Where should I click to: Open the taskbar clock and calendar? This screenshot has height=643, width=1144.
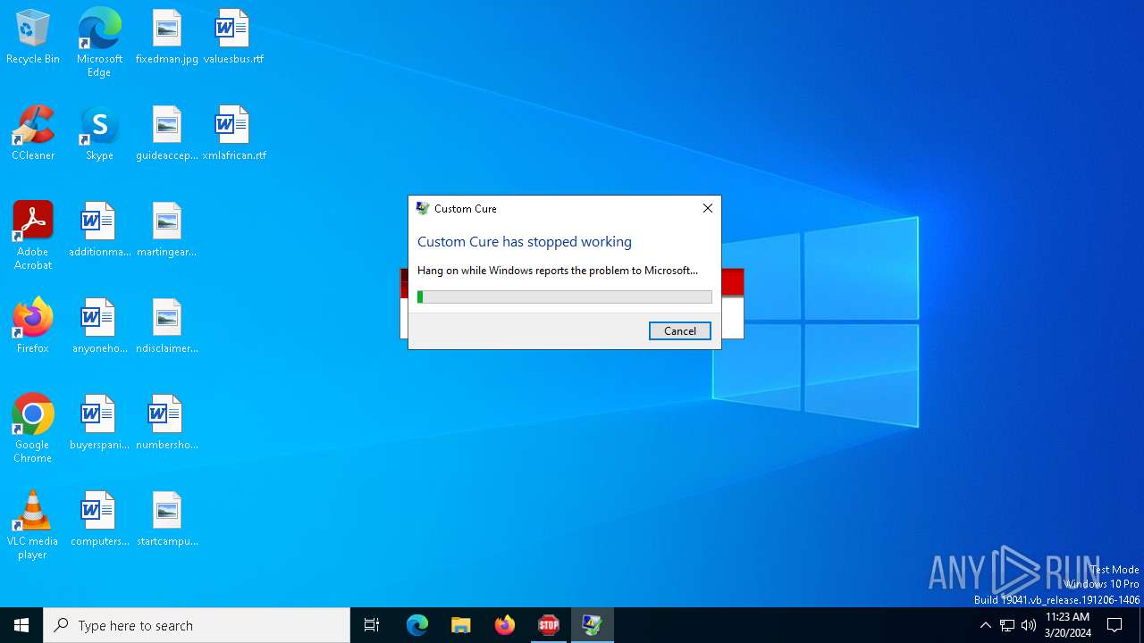tap(1068, 625)
